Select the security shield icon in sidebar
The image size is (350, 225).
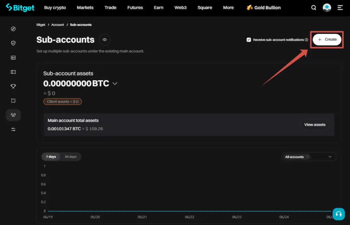click(13, 43)
